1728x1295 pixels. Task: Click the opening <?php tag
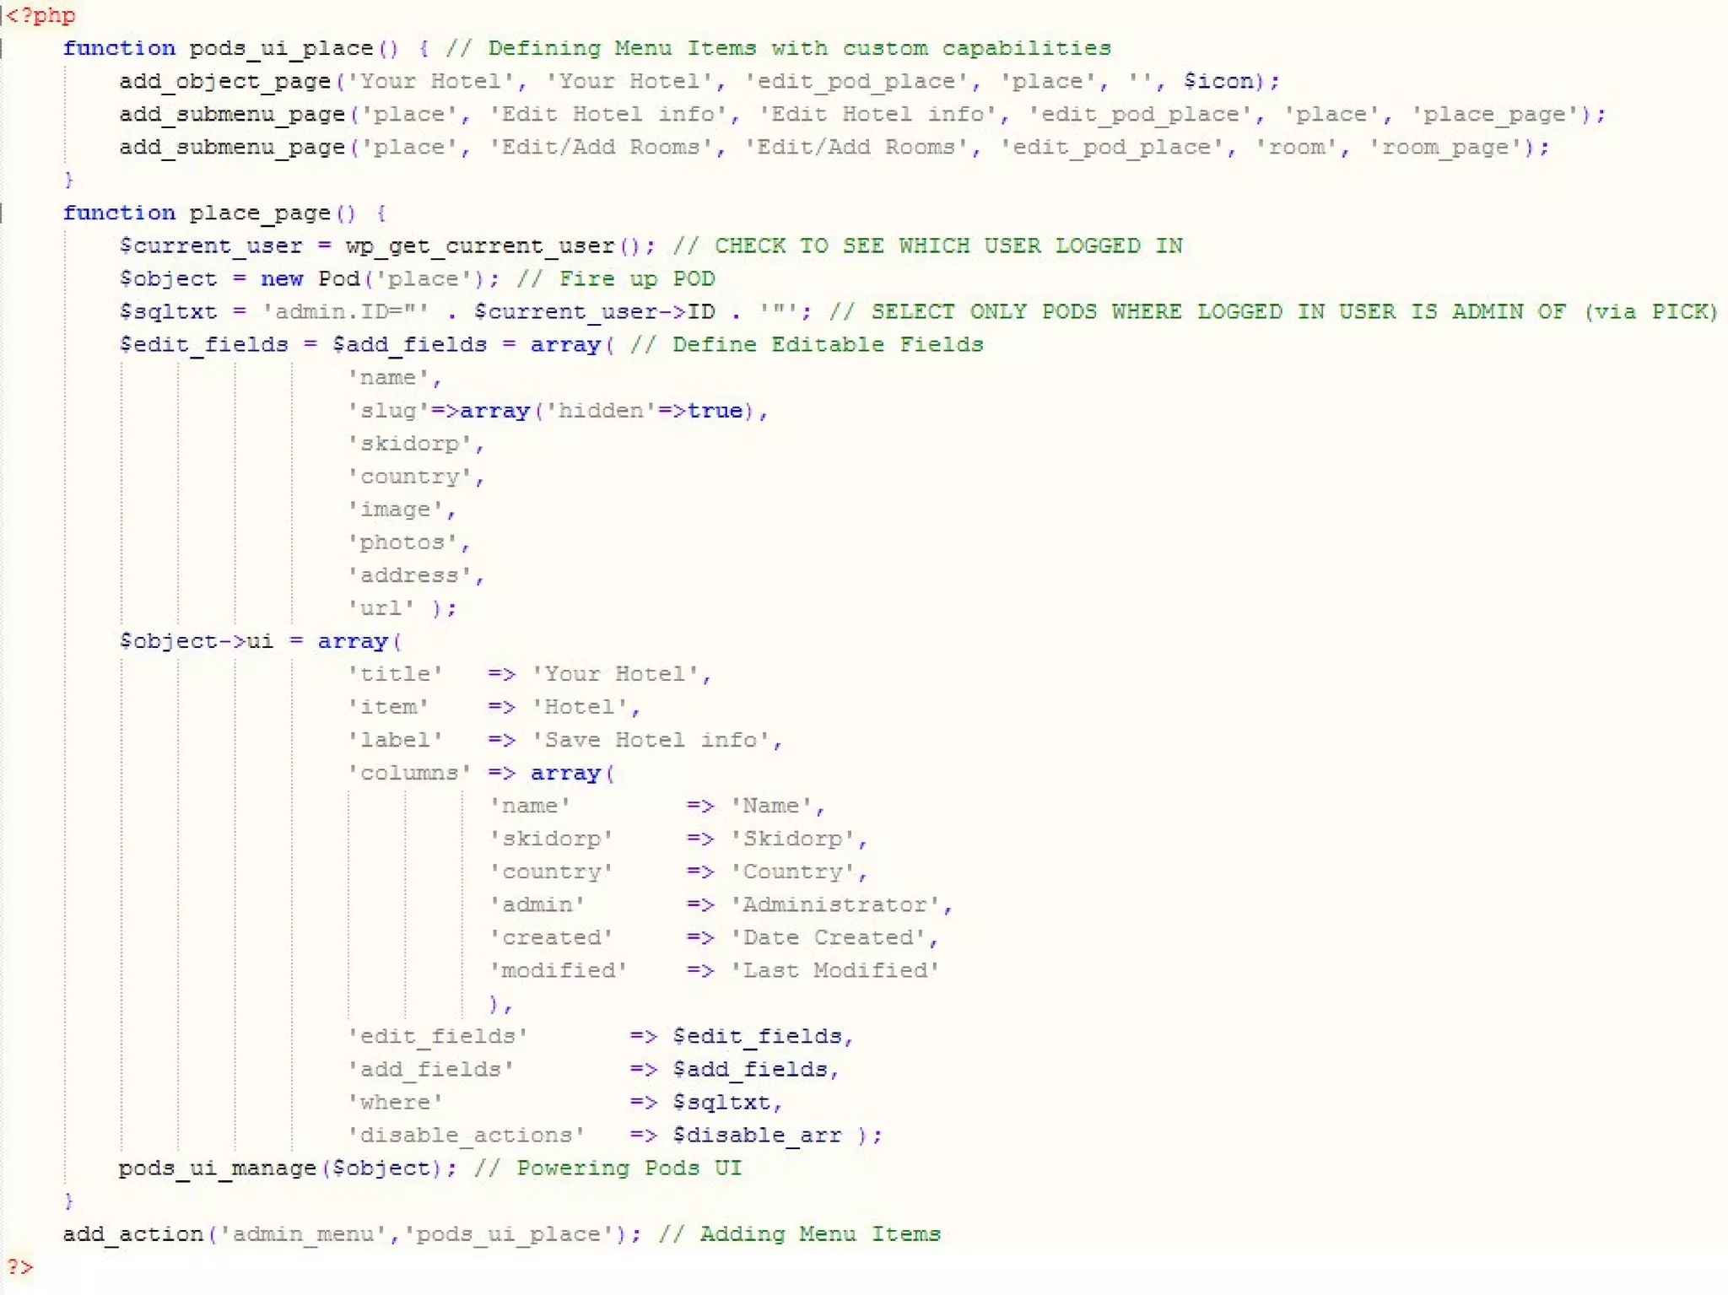(x=40, y=15)
